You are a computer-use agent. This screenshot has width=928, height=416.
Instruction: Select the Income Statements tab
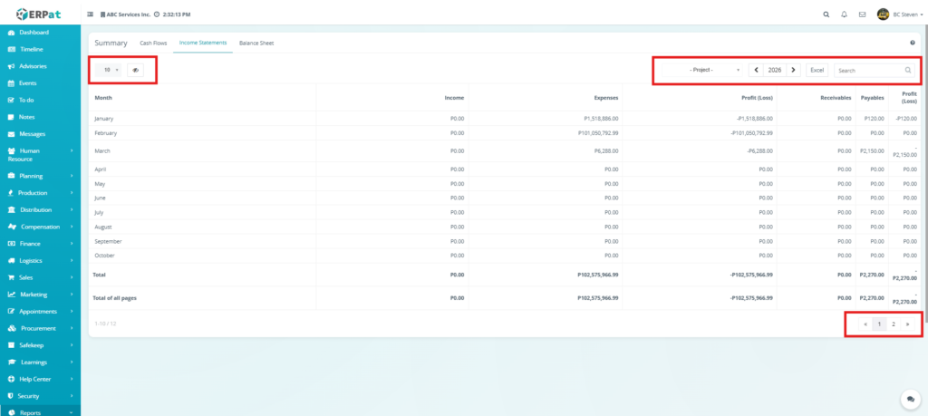(x=203, y=43)
